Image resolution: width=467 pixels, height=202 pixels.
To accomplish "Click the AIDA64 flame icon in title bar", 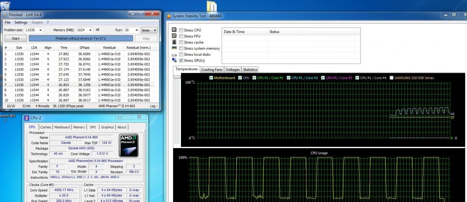I will pyautogui.click(x=169, y=16).
